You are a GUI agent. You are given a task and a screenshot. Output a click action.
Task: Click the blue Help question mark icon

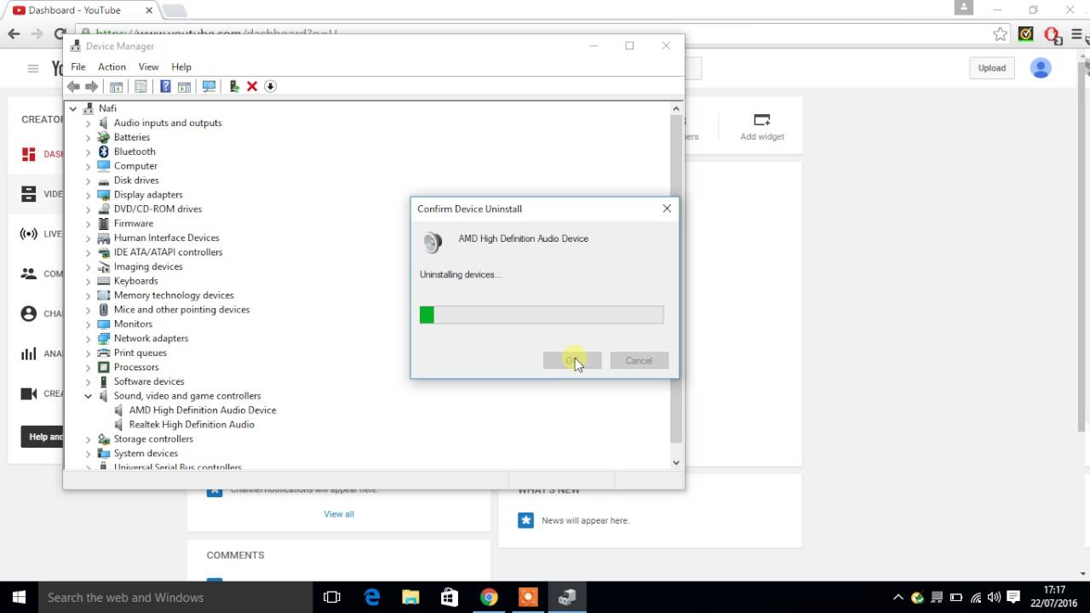click(165, 86)
